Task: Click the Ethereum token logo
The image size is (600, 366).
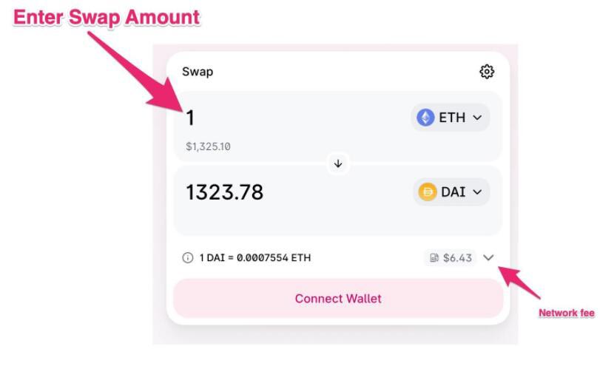Action: click(425, 118)
